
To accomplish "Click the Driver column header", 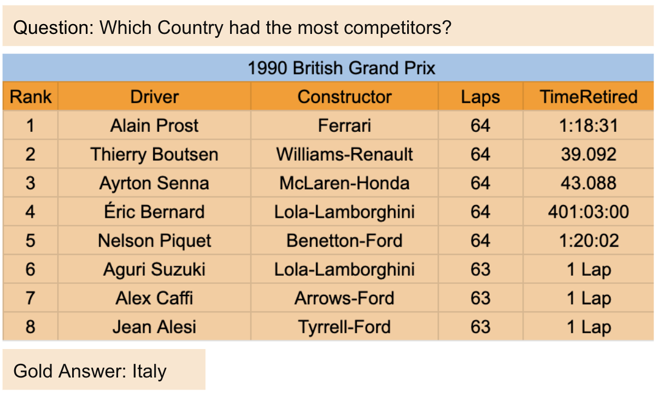I will pos(154,97).
